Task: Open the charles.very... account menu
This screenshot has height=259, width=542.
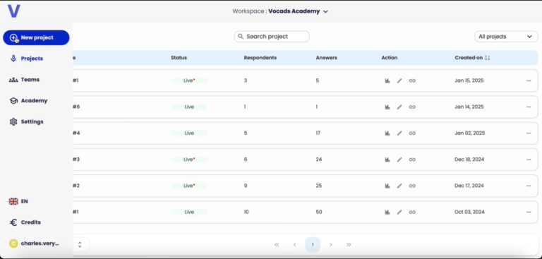Action: (x=34, y=243)
